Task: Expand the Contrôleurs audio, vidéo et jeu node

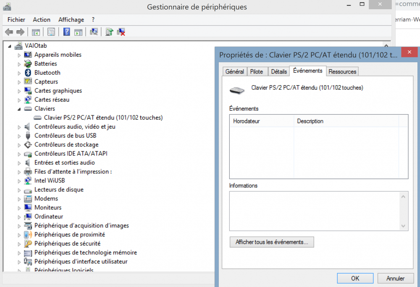Action: (x=19, y=127)
